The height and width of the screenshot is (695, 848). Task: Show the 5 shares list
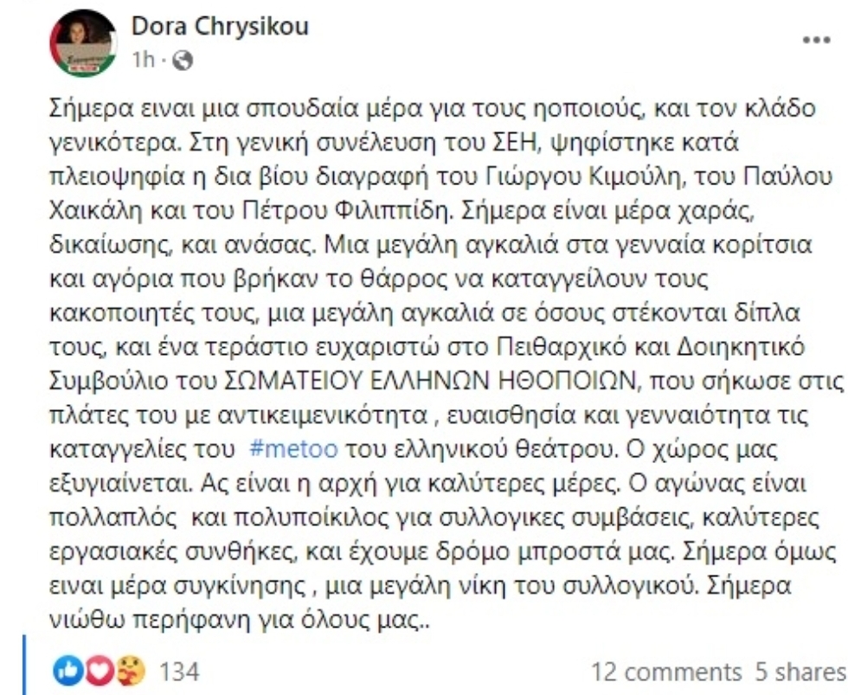point(800,672)
